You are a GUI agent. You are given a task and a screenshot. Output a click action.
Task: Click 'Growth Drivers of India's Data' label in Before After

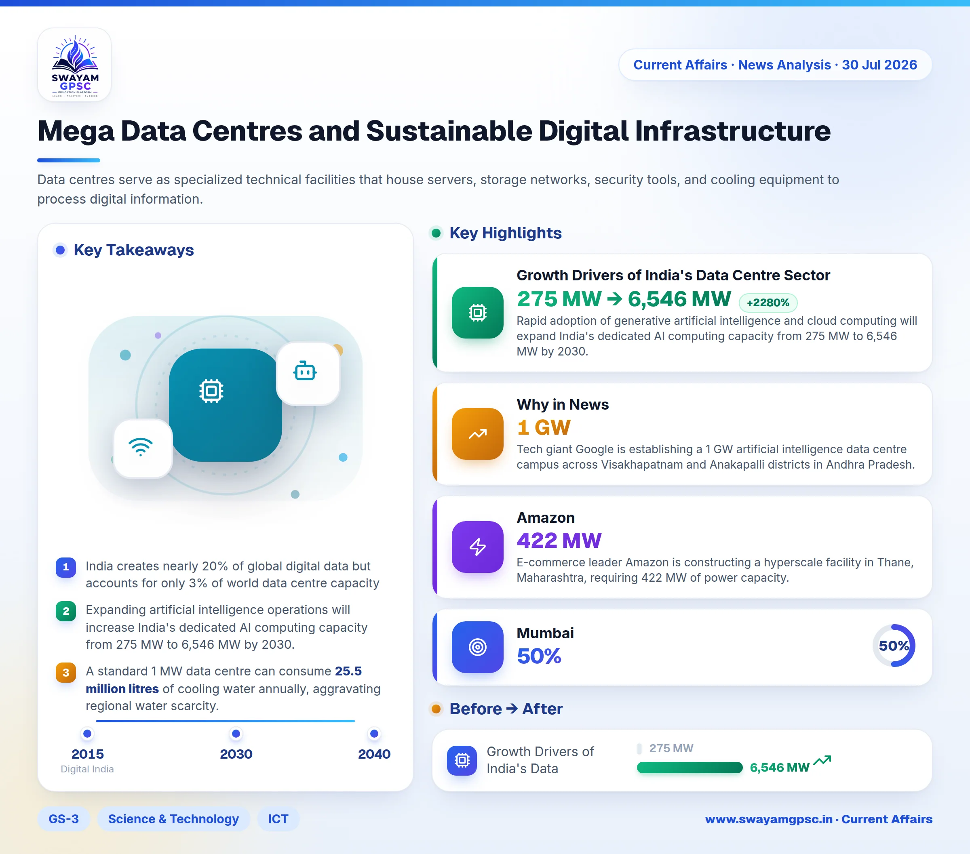point(540,760)
